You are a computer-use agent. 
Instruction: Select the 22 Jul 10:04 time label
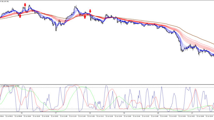coord(27,116)
